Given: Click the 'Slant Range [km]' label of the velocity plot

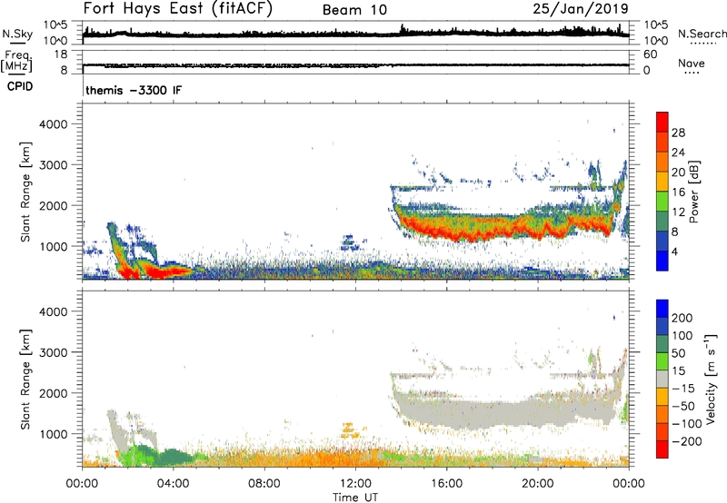Looking at the screenshot, I should (x=25, y=380).
